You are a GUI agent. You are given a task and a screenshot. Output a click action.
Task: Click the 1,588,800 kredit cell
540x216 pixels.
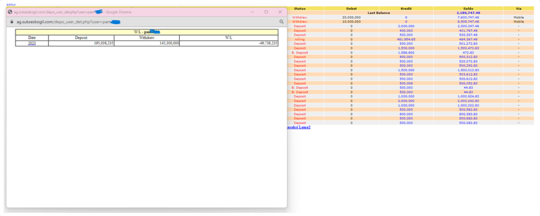(x=406, y=53)
